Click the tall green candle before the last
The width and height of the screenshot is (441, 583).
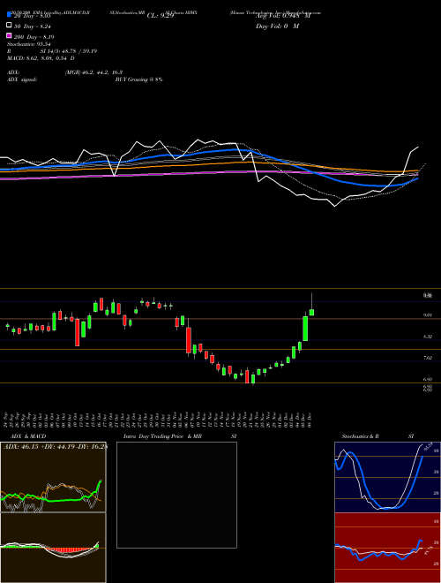305,329
